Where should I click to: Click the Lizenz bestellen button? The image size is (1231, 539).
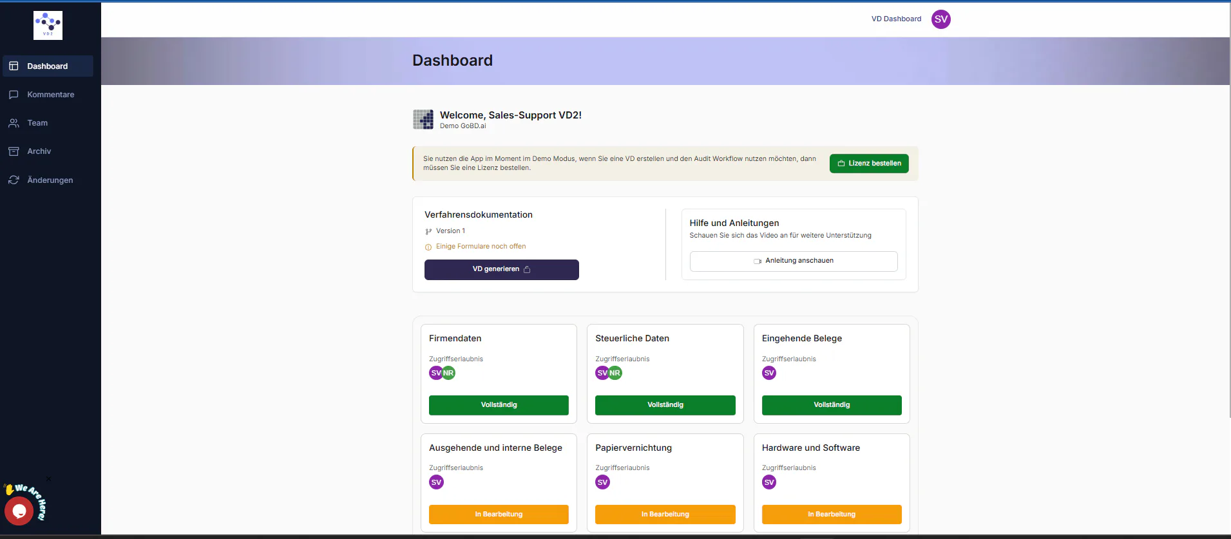869,164
